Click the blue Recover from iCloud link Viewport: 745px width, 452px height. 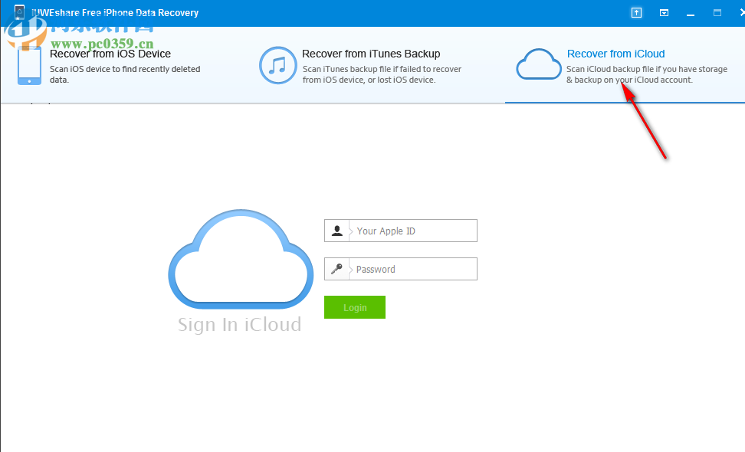[x=615, y=54]
